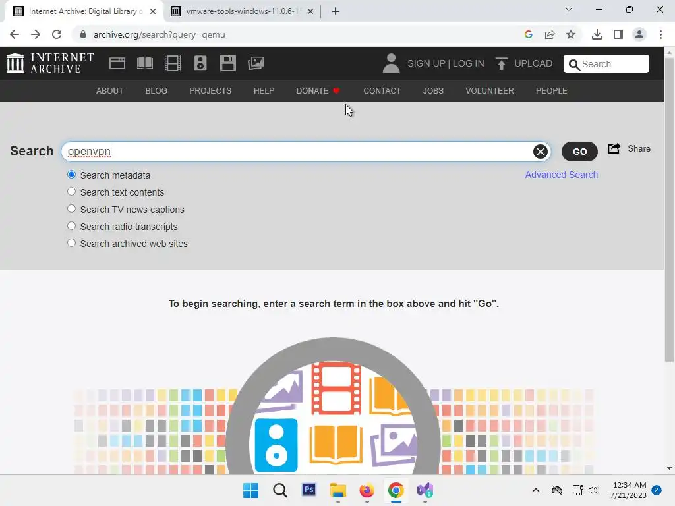This screenshot has width=675, height=506.
Task: Go forward in browser history
Action: [36, 34]
